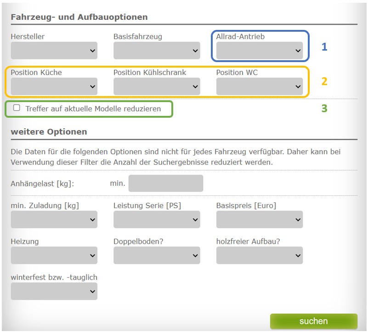Expand the holzfreier Aufbau? dropdown

260,255
